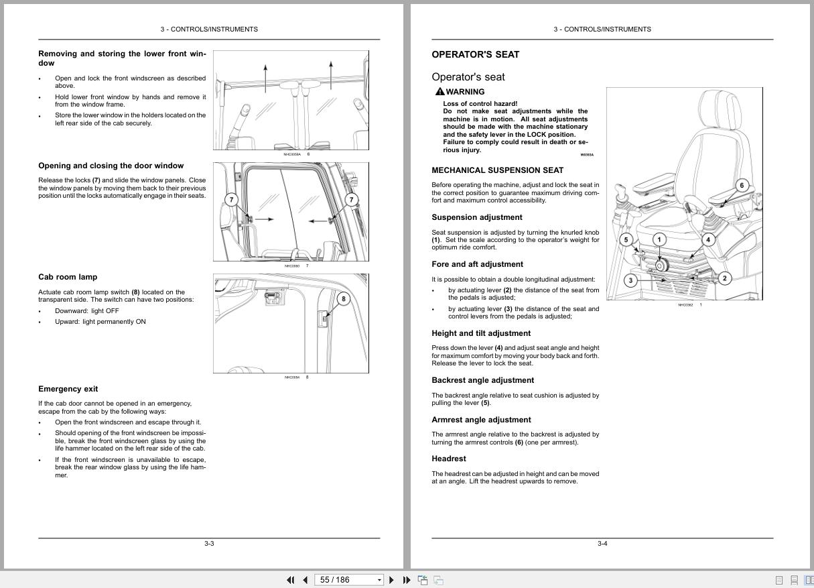Image resolution: width=814 pixels, height=588 pixels.
Task: Open the page number dropdown list
Action: coord(379,579)
